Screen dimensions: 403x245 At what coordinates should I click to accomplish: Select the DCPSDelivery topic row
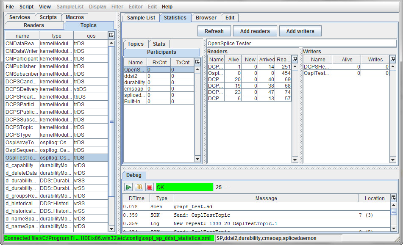(x=56, y=89)
